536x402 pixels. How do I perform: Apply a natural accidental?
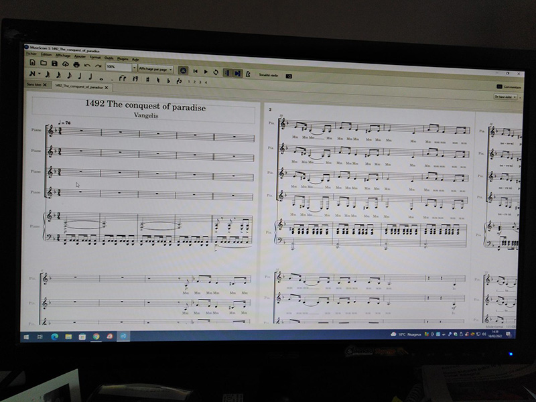coord(158,80)
